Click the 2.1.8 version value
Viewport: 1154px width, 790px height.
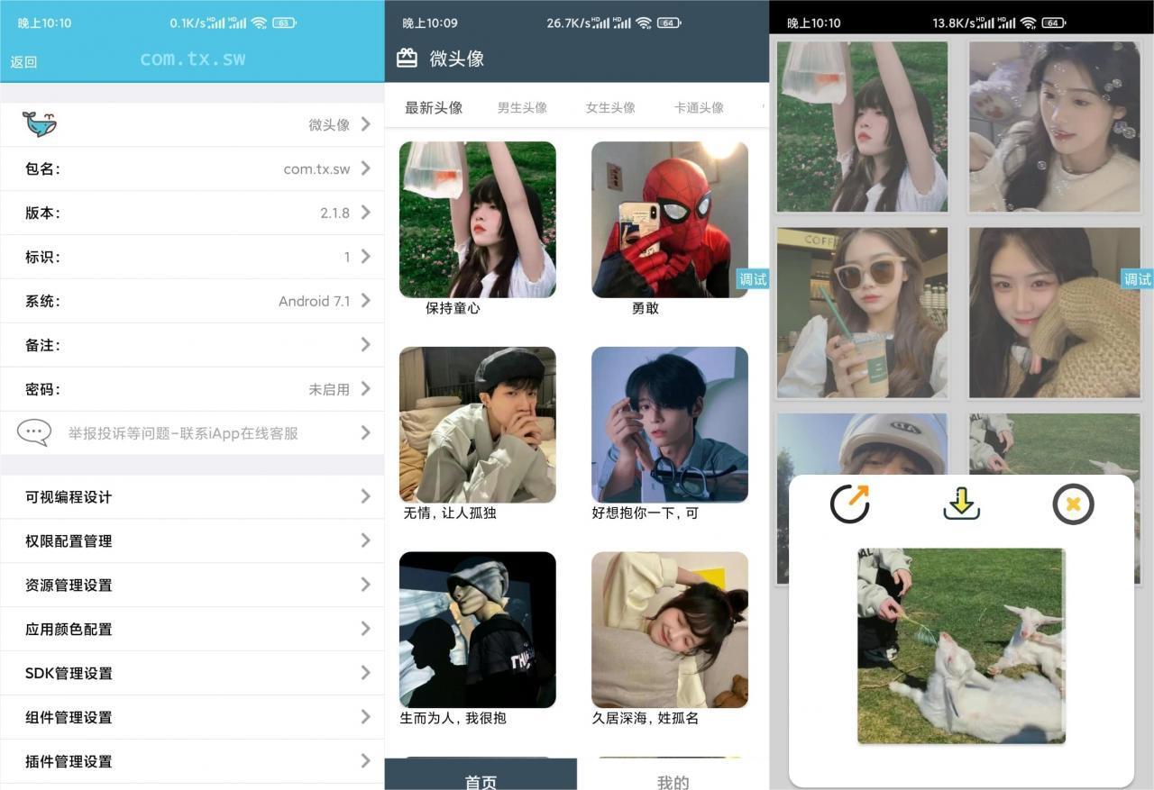point(334,213)
